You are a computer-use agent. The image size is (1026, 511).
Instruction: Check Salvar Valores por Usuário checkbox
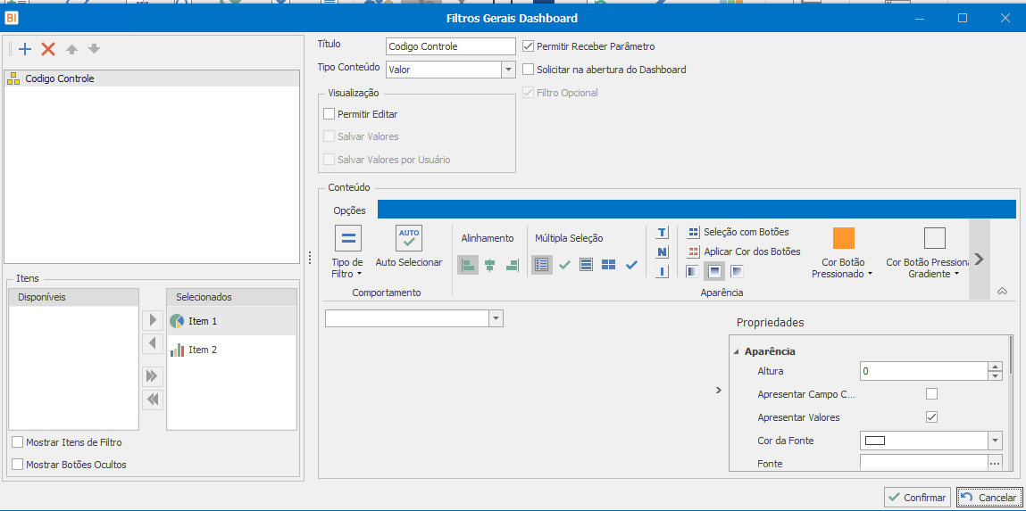point(329,160)
